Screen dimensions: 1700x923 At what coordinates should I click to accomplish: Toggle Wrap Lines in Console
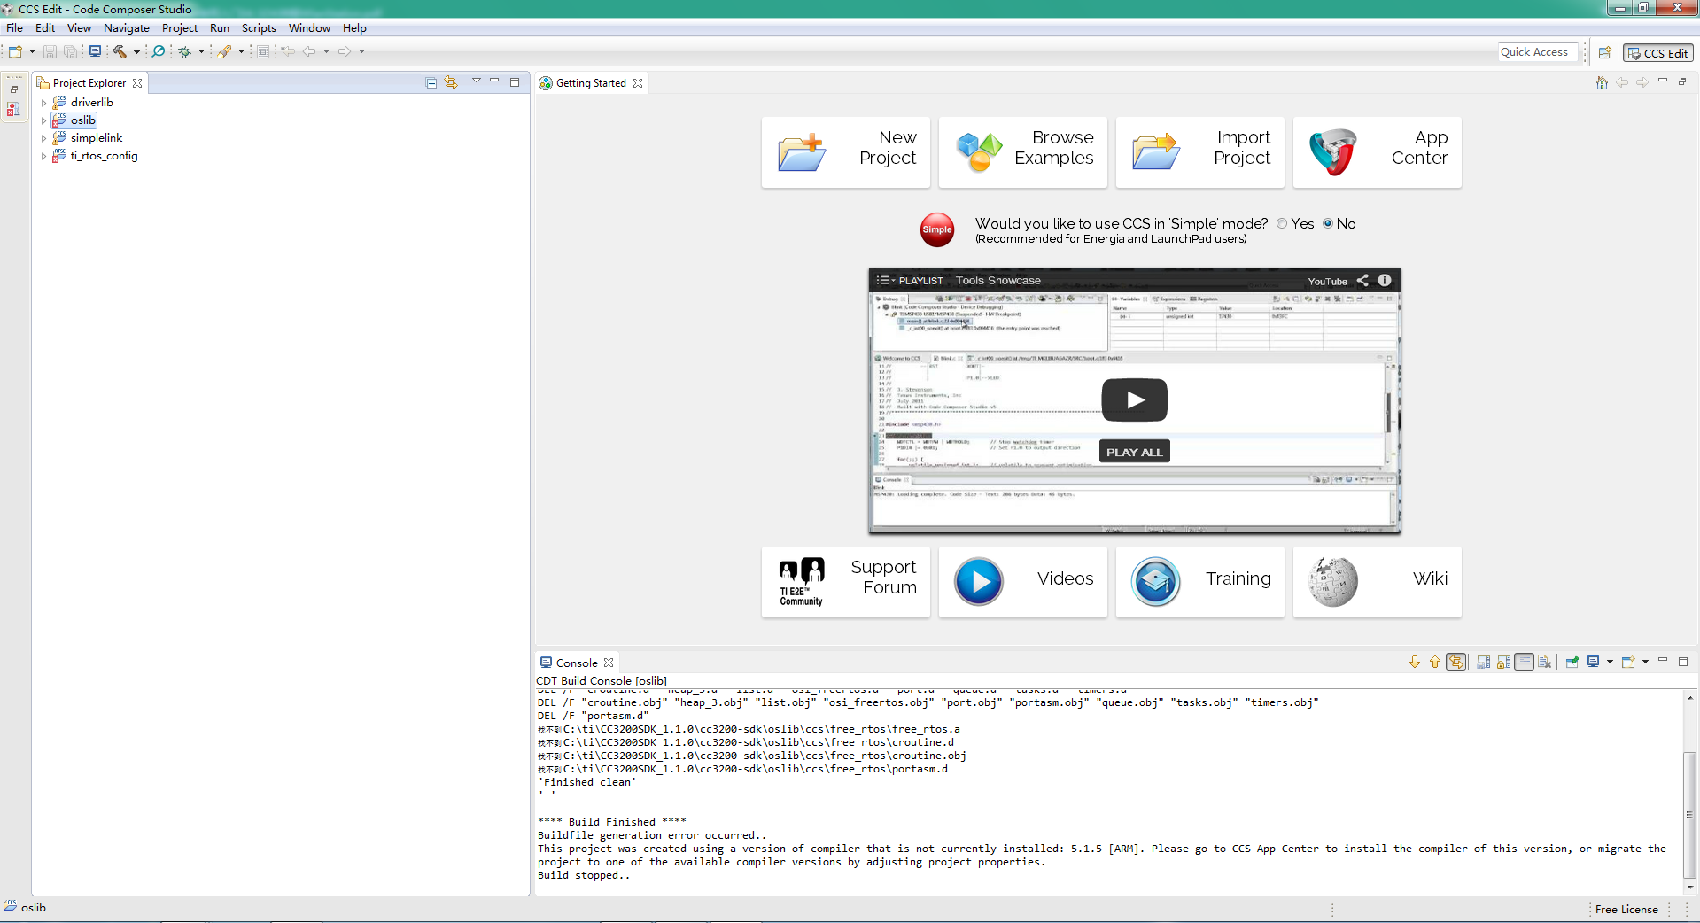[1525, 662]
